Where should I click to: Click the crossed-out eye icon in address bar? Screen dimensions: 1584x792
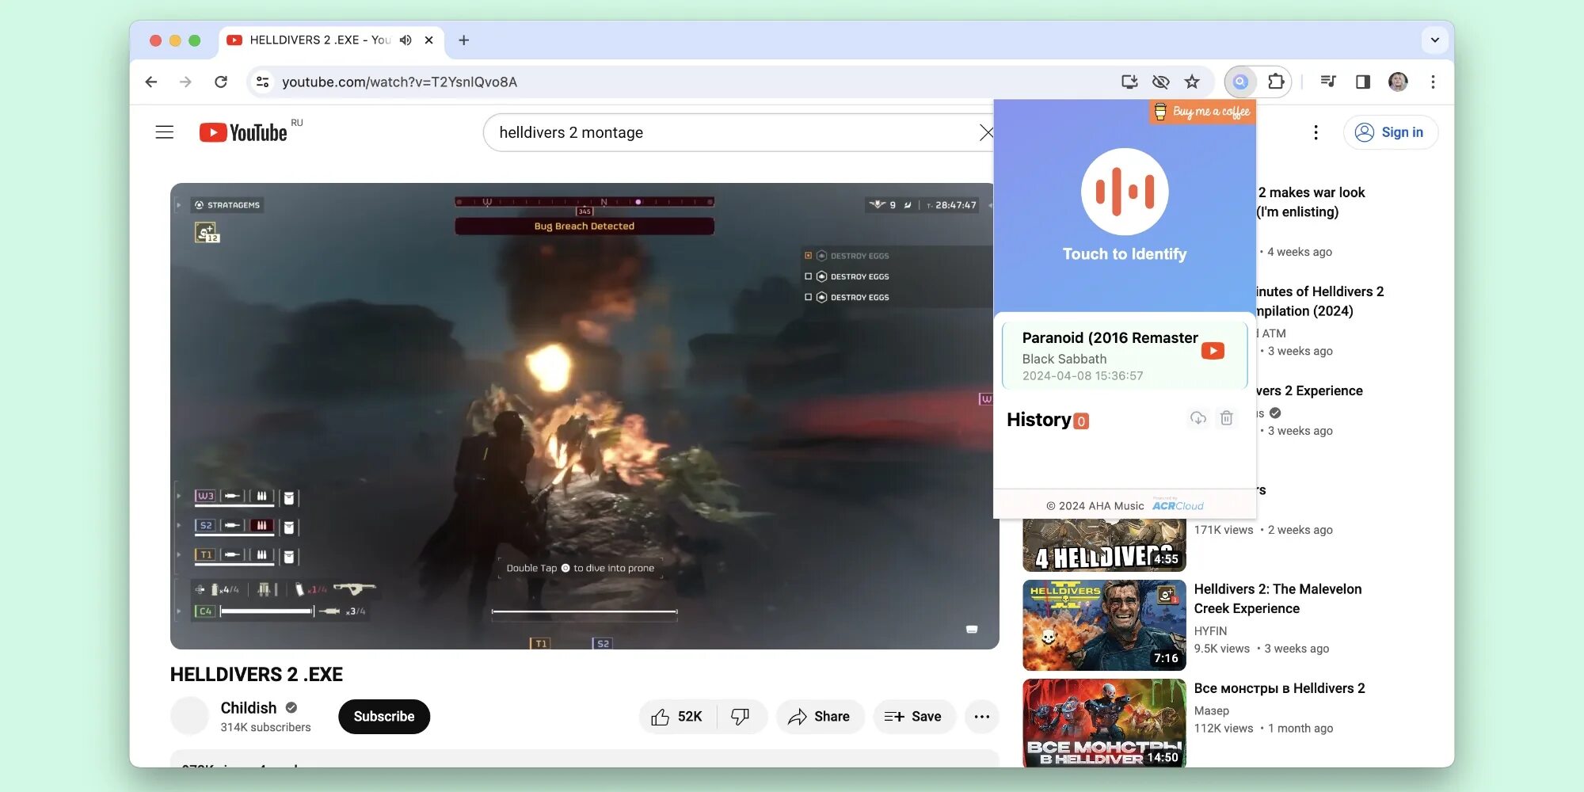[1161, 82]
